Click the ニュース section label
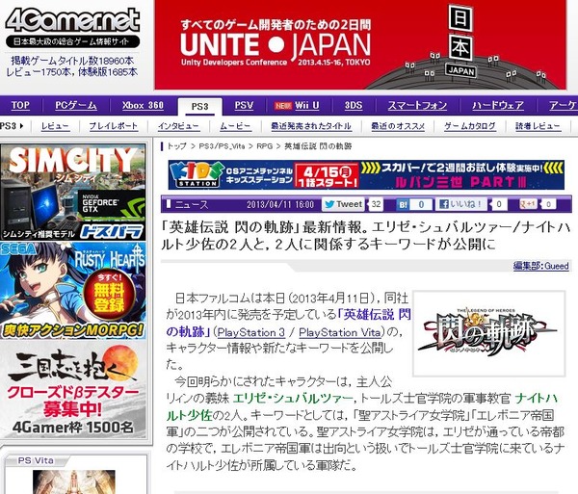578x494 pixels. click(192, 205)
